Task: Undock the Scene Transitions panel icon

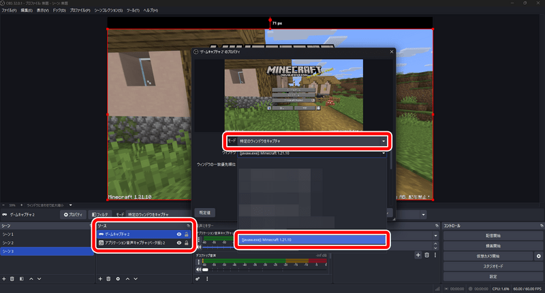Action: tap(437, 226)
